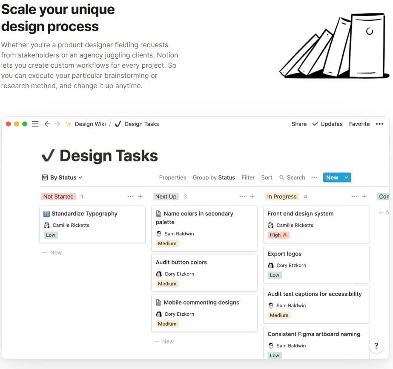Open Sort option
This screenshot has height=369, width=393.
[267, 177]
